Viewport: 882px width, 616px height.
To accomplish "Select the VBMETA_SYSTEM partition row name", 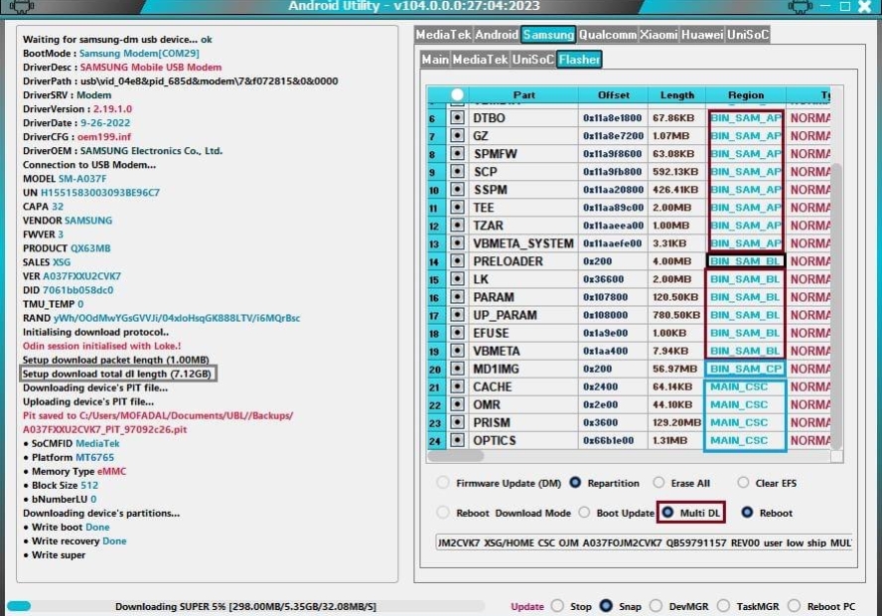I will (523, 243).
